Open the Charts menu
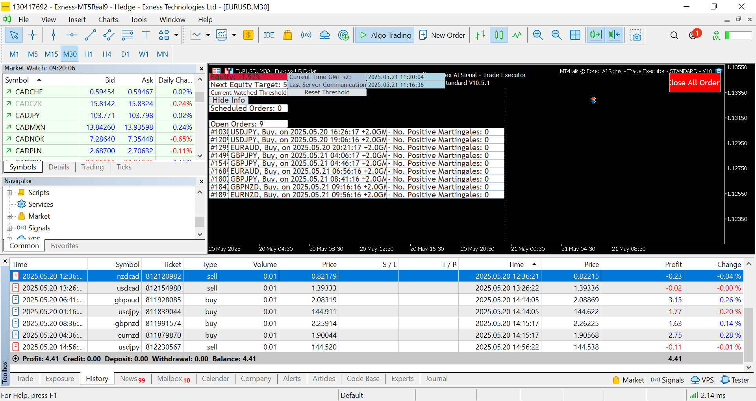This screenshot has height=401, width=756. tap(108, 20)
